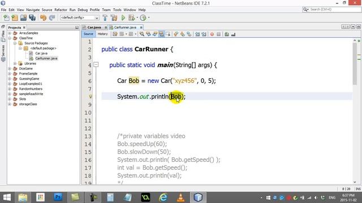Click the Last Edit icon in editor toolbar
Screen dimensions: 362x203
115,34
